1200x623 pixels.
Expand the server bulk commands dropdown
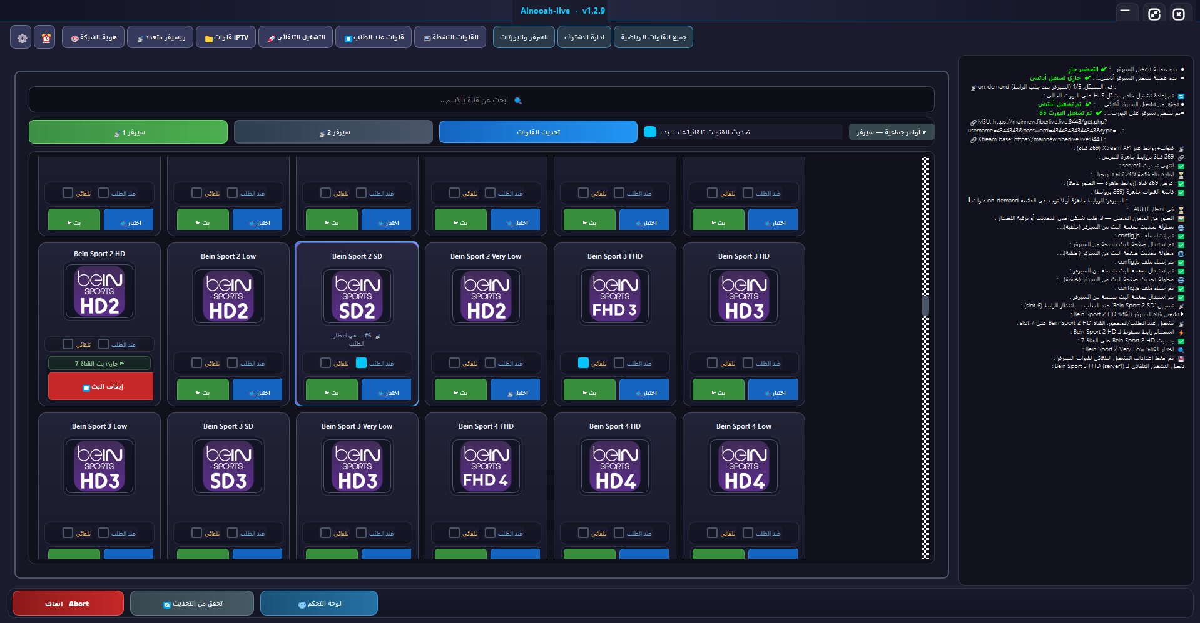tap(891, 132)
